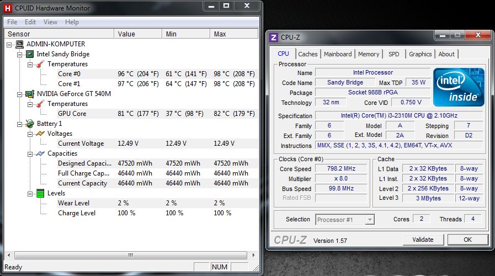This screenshot has width=495, height=276.
Task: Click the Multiplier x 8.0 value
Action: (341, 179)
